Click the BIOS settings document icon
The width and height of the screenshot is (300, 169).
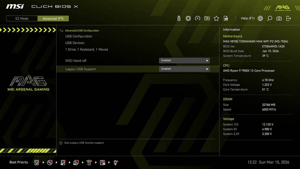[226, 18]
